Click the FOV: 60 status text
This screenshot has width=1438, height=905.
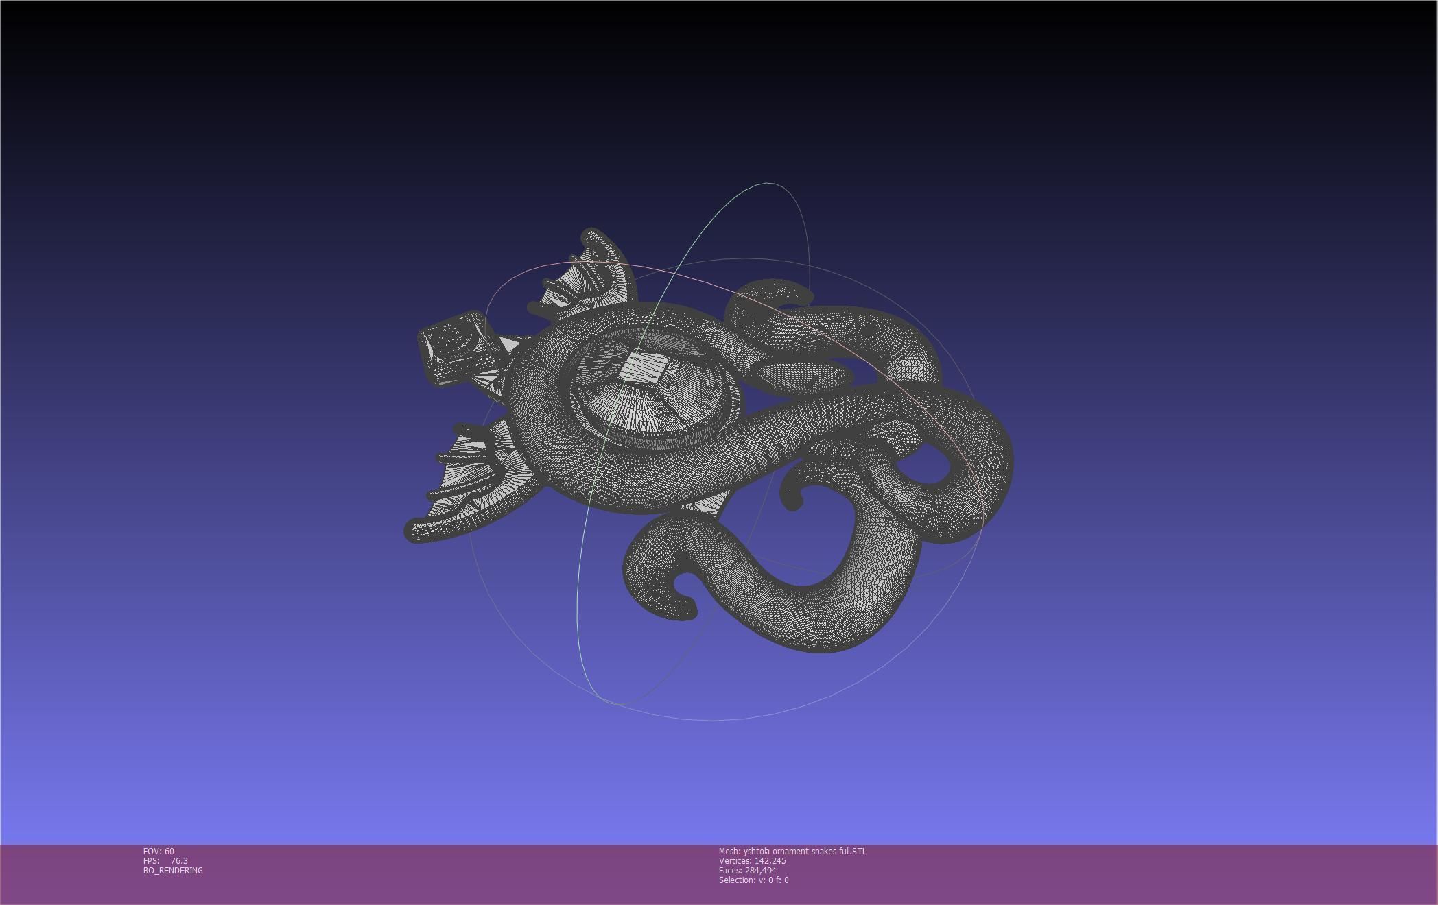coord(158,851)
